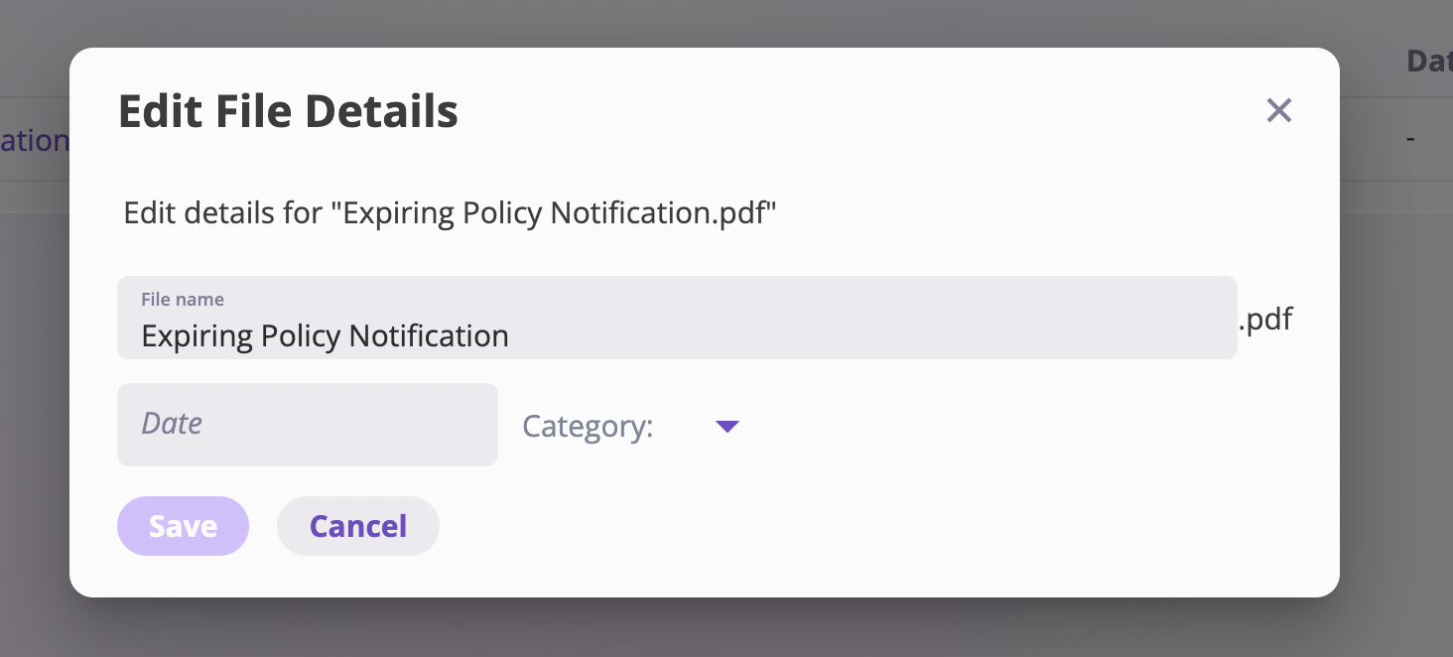Dismiss dialog by clicking dimmed backdrop below it

[x=726, y=628]
